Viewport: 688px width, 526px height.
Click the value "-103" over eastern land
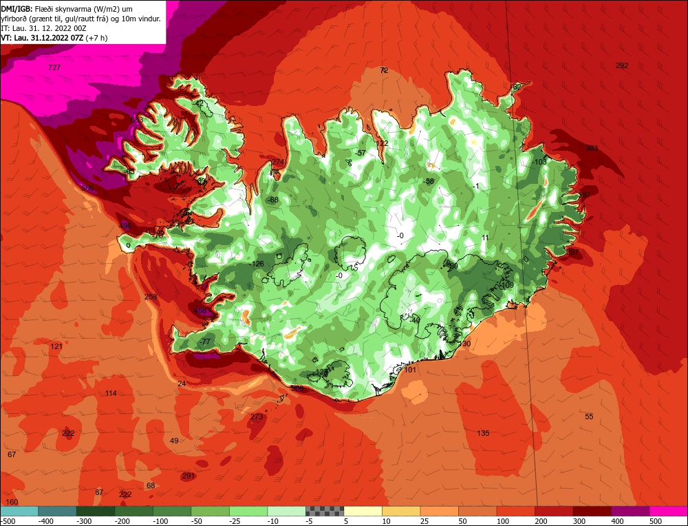click(x=539, y=162)
